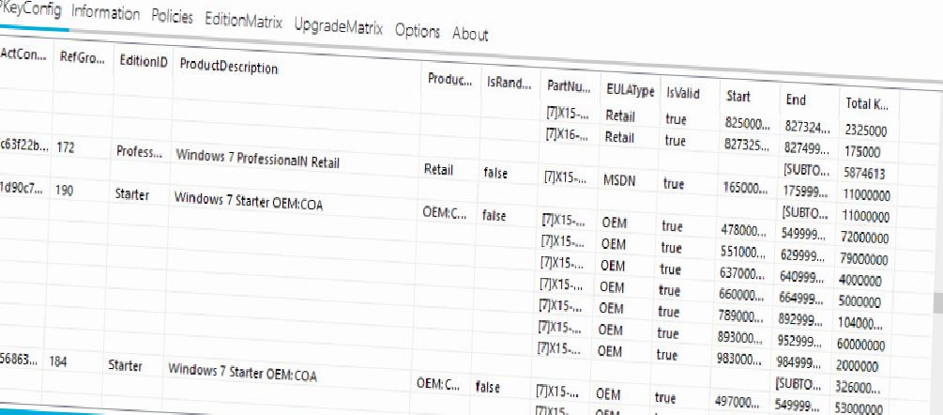
Task: Select the Total cell 4000000
Action: [x=860, y=282]
